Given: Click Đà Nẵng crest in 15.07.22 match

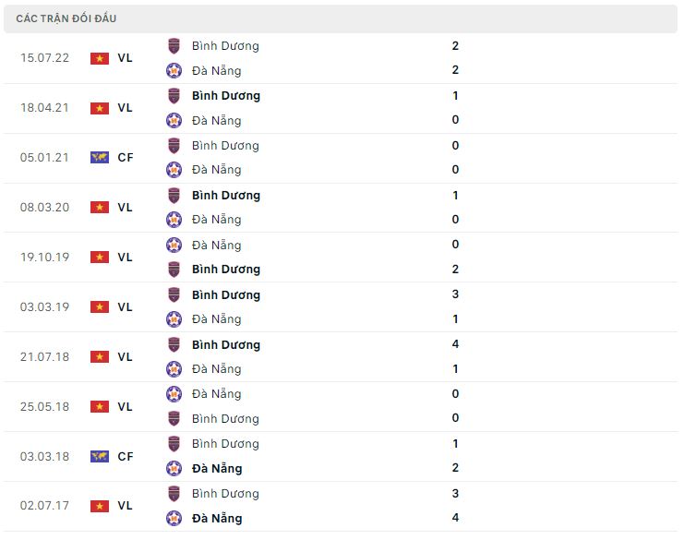Looking at the screenshot, I should coord(174,70).
